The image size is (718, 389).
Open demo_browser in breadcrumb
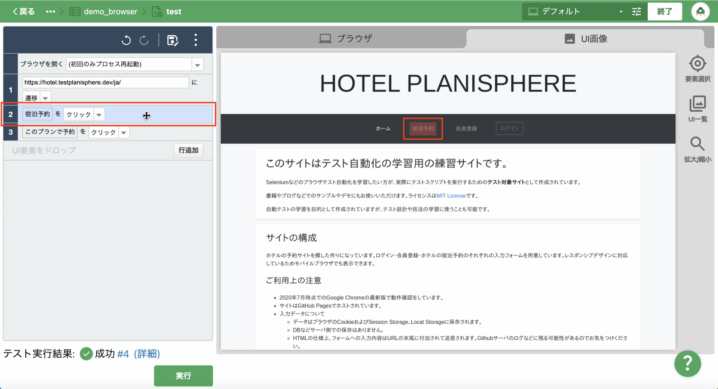pyautogui.click(x=111, y=12)
